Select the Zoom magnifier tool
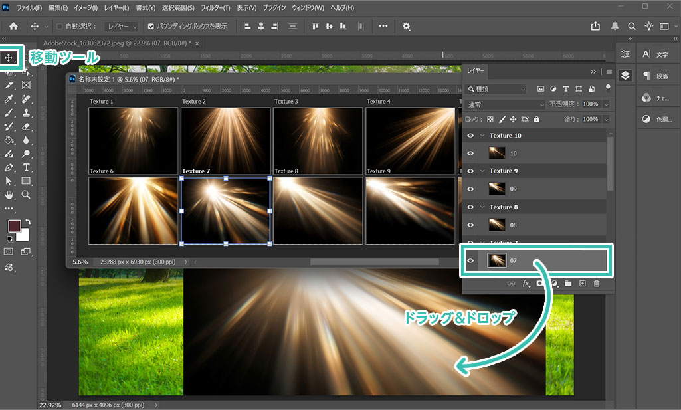Image resolution: width=681 pixels, height=410 pixels. [26, 195]
